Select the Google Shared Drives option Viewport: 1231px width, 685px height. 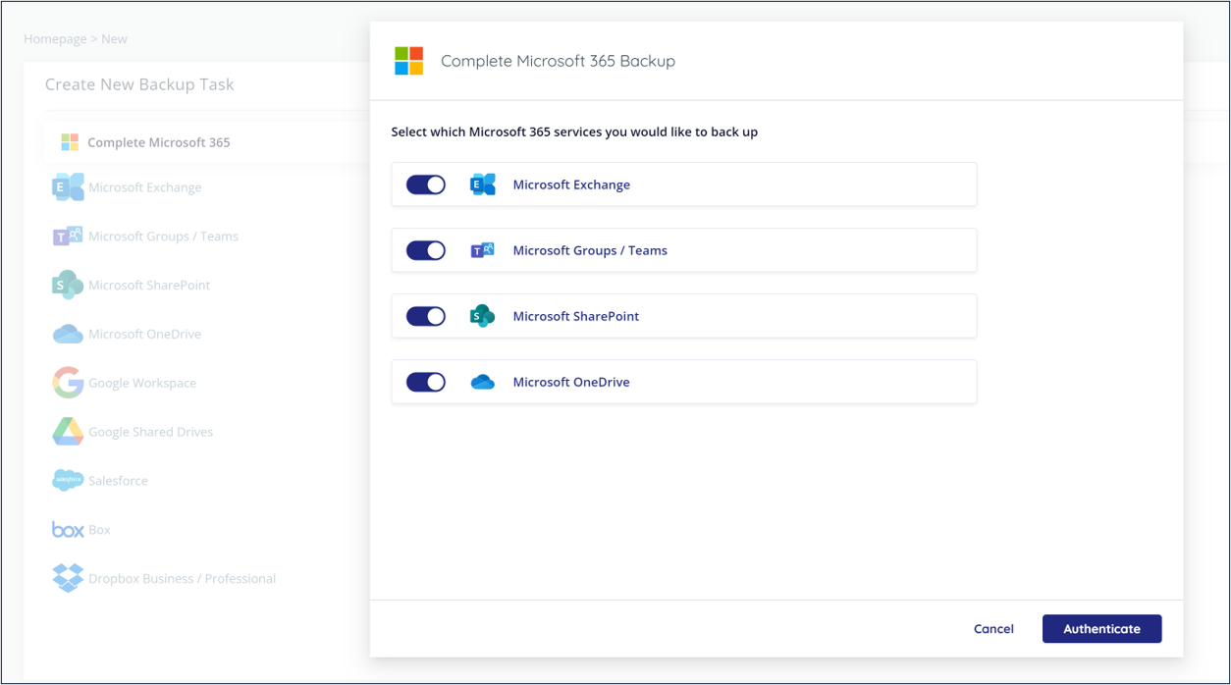click(151, 433)
